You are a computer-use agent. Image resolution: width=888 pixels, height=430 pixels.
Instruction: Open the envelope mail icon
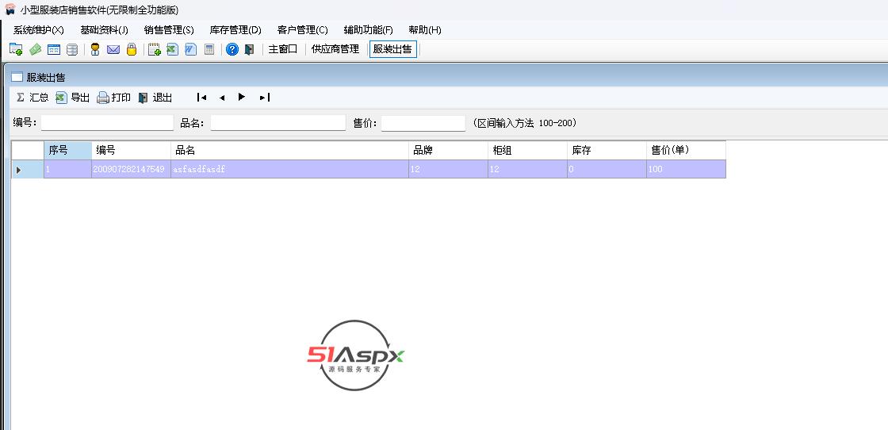pyautogui.click(x=113, y=49)
